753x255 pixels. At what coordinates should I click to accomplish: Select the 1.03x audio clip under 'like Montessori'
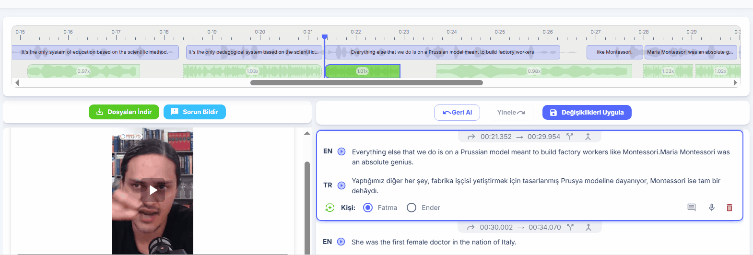click(x=668, y=71)
